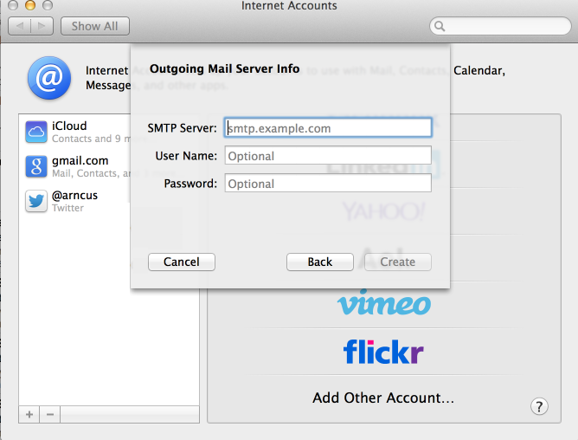The image size is (578, 440).
Task: Select the Flickr account type
Action: coord(383,352)
